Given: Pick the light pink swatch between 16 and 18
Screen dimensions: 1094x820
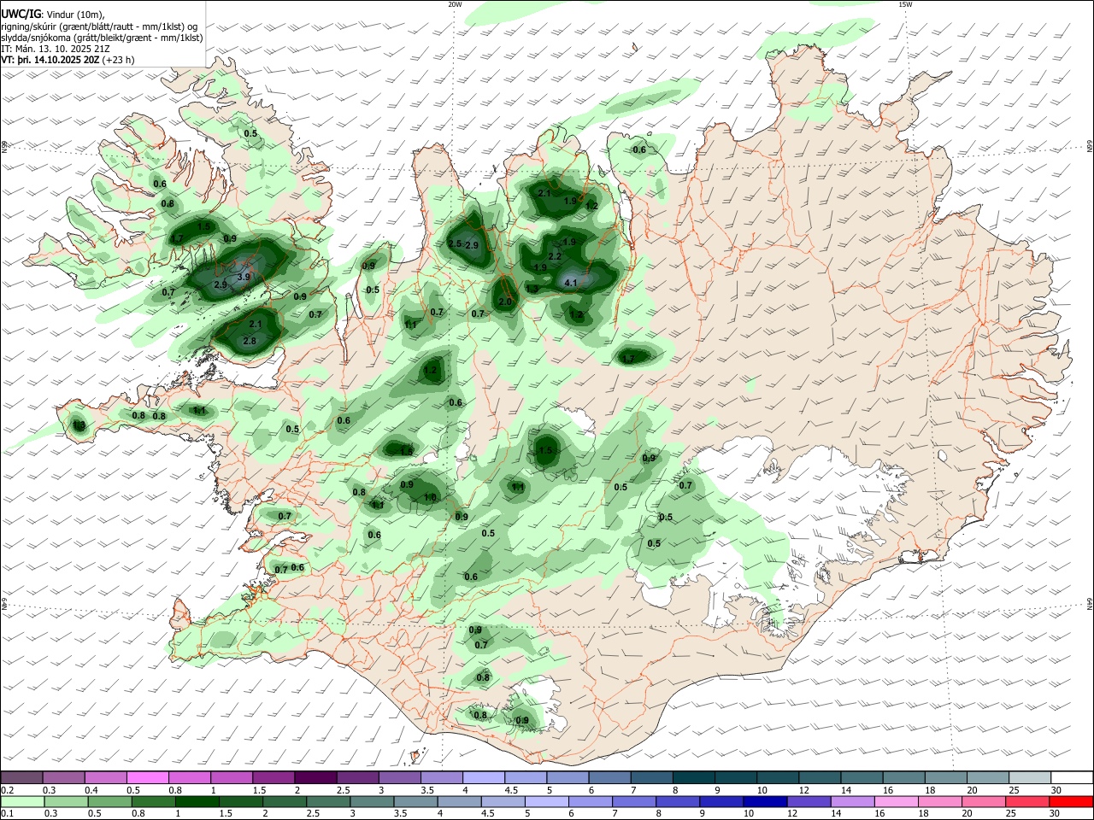Looking at the screenshot, I should pyautogui.click(x=896, y=802).
